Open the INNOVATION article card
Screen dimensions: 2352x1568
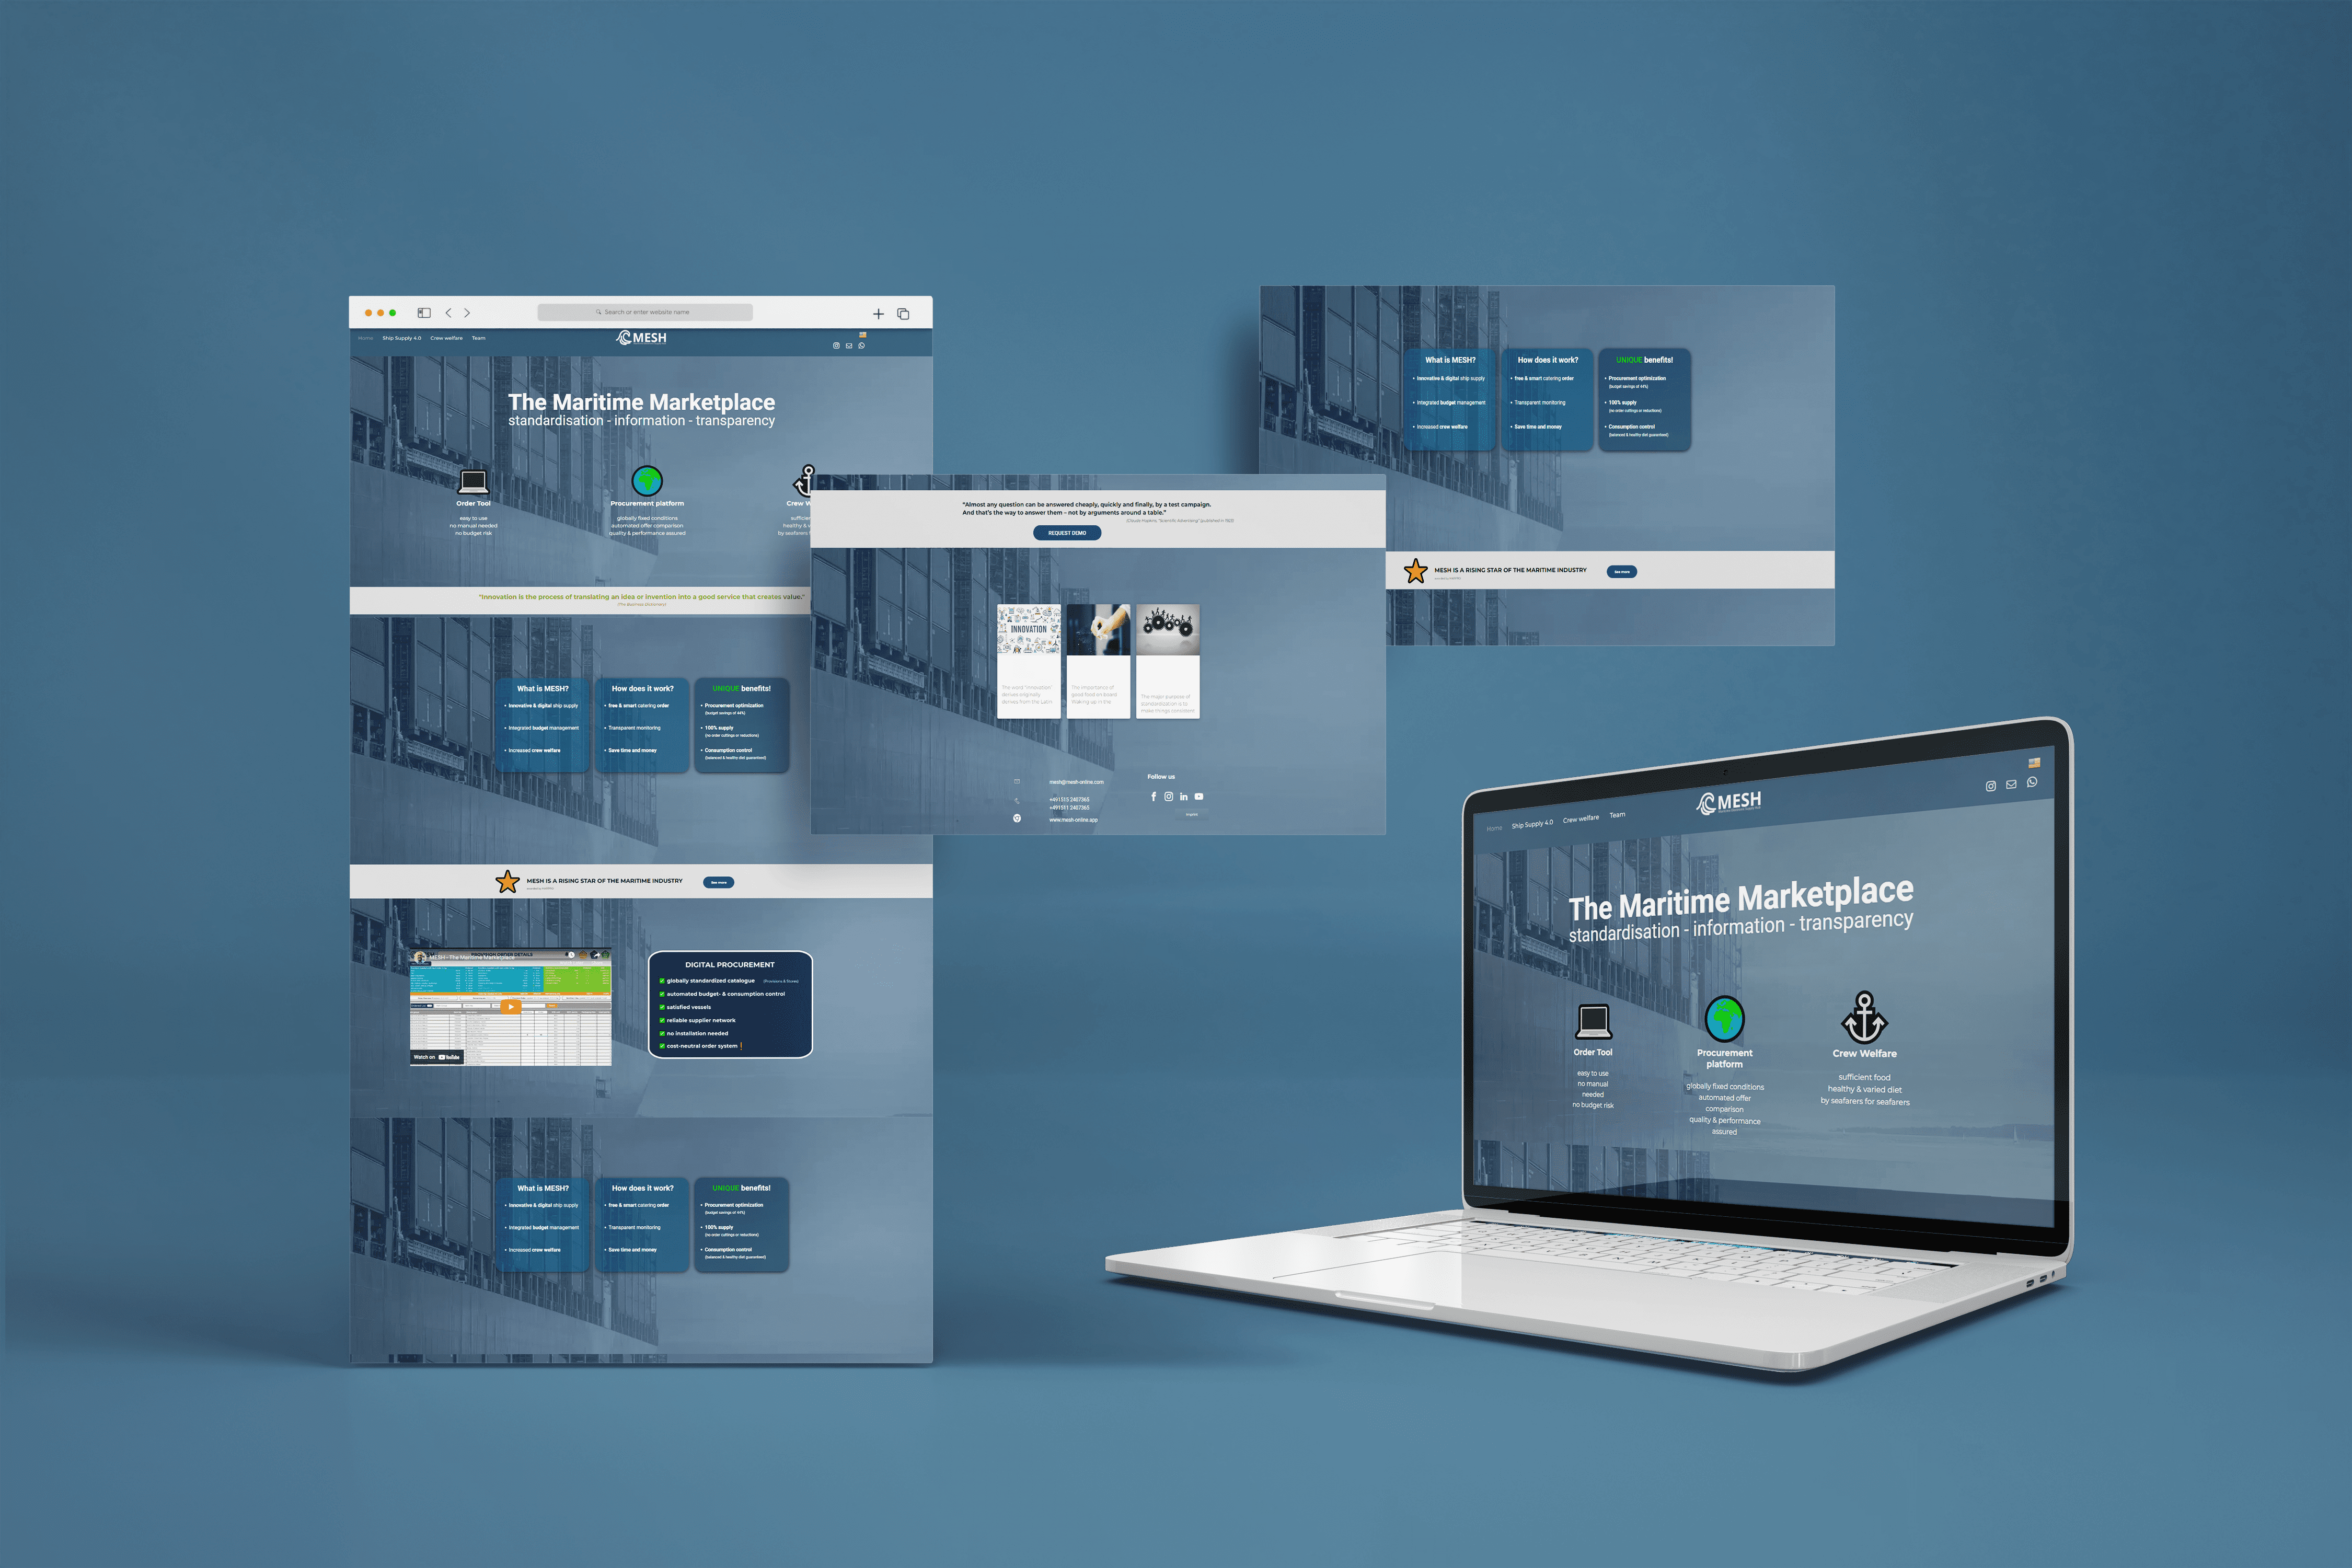click(x=1029, y=661)
